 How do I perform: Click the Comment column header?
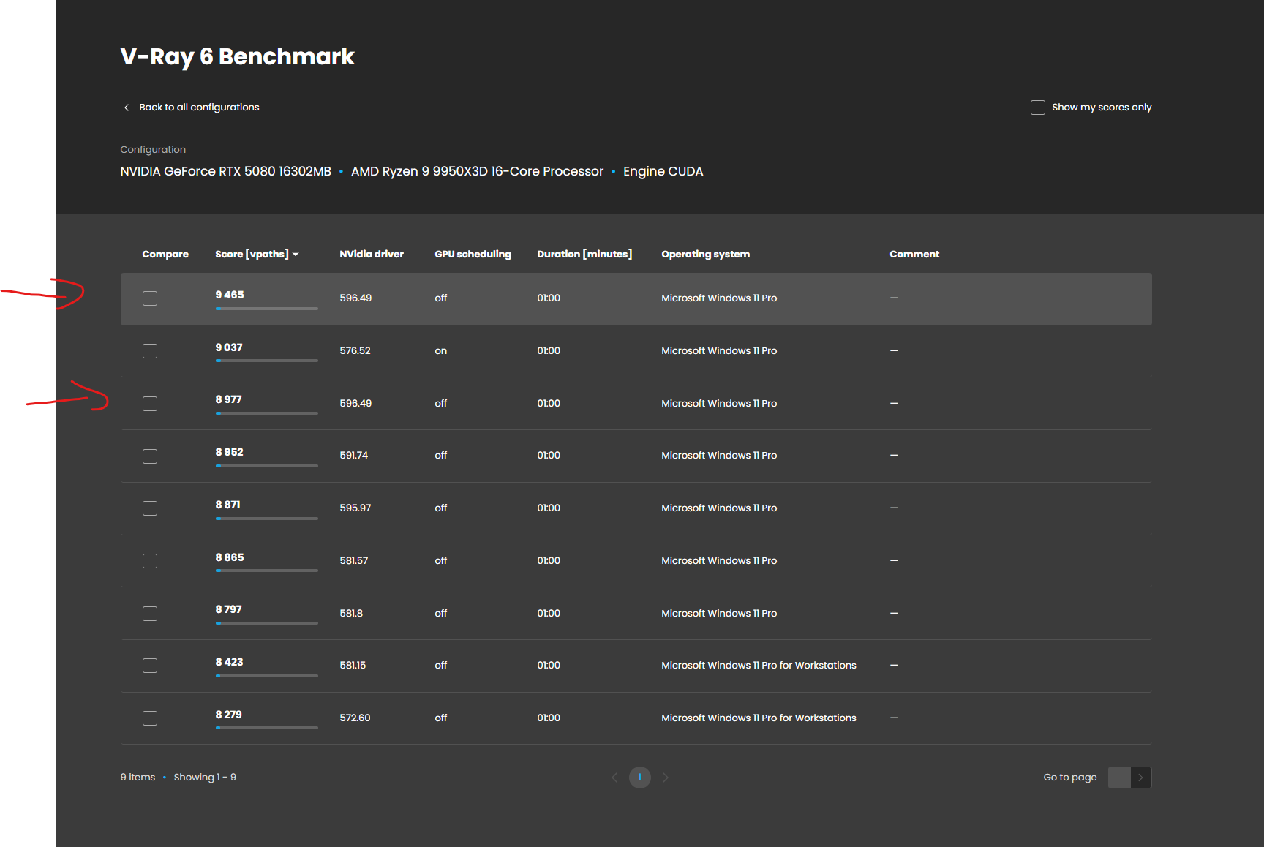[x=914, y=255]
